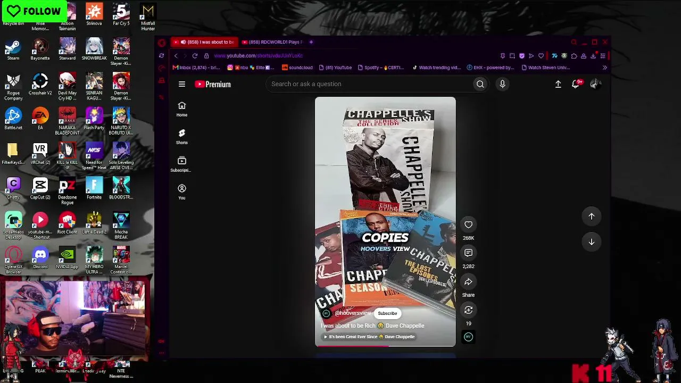681x383 pixels.
Task: Open the Watch trending vid bookmark
Action: coord(436,68)
